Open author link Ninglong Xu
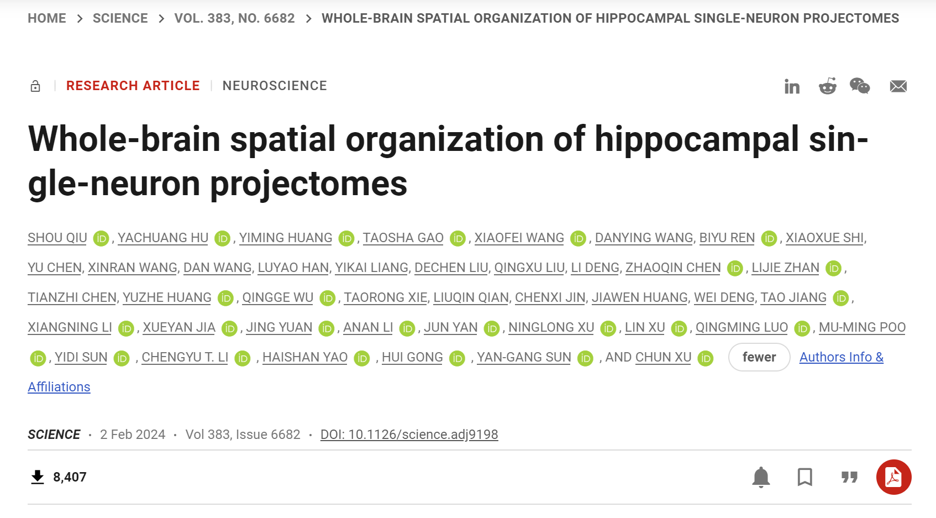The height and width of the screenshot is (518, 936). (551, 327)
